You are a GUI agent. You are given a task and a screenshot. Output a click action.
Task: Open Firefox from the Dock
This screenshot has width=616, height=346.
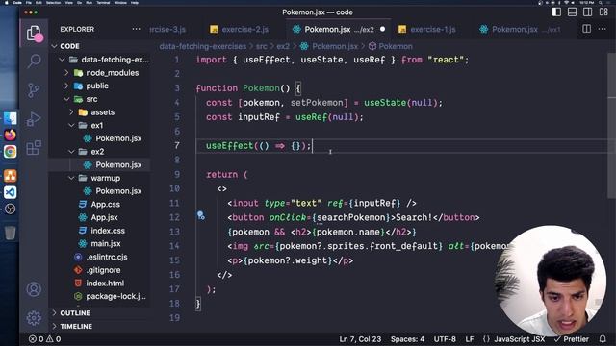click(11, 135)
